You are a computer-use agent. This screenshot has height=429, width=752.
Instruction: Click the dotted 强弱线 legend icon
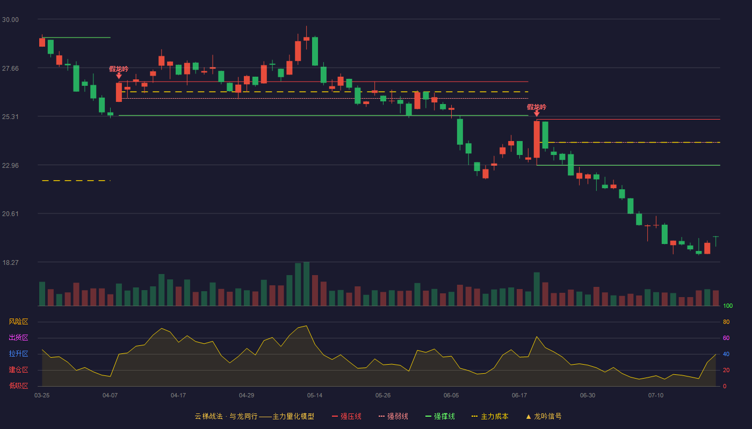tap(381, 416)
